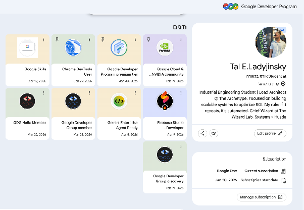Click the Google Skills badge icon

[x=27, y=47]
